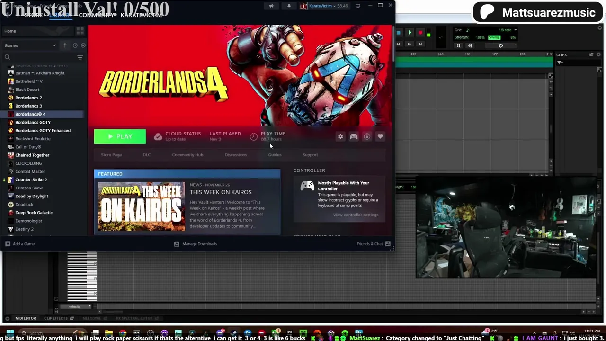Screen dimensions: 606x341
Task: Open Friends & Chat
Action: (x=374, y=244)
